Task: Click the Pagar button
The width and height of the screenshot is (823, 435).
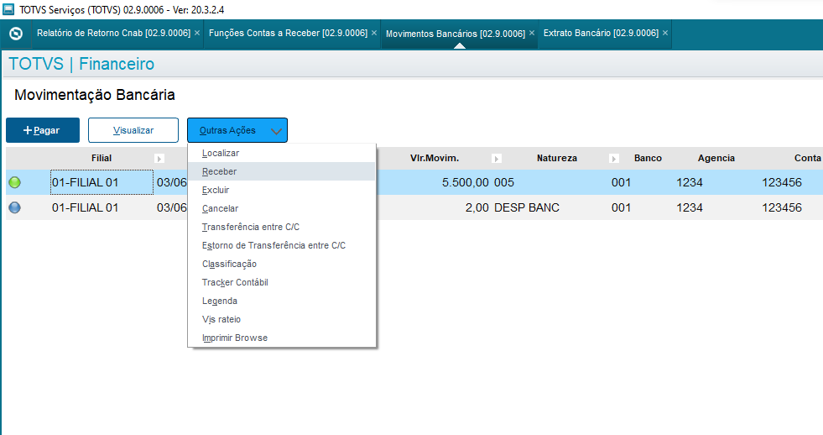Action: (x=43, y=130)
